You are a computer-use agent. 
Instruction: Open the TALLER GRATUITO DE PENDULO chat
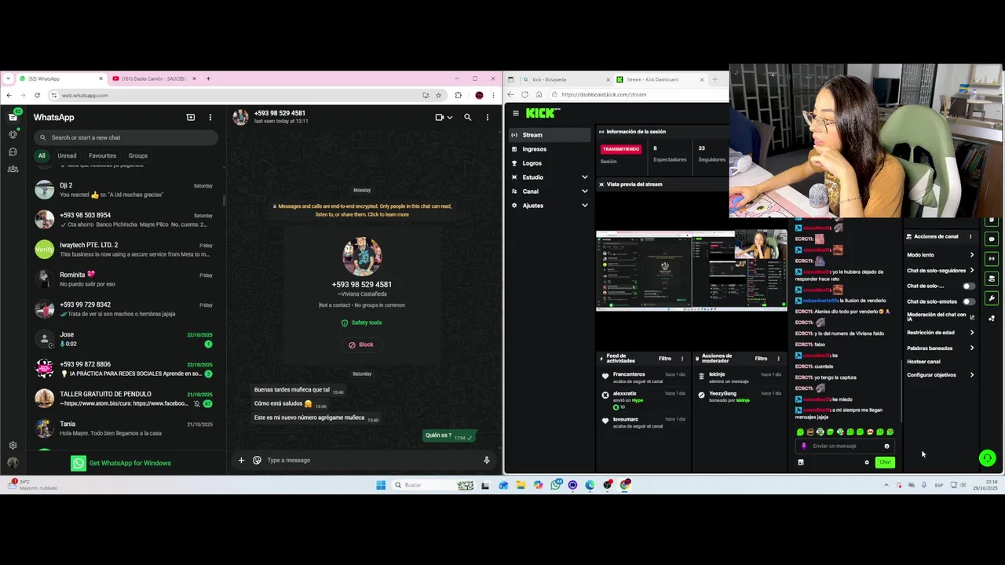point(126,399)
